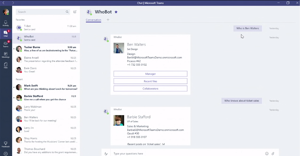Open Meetings in left rail
Image resolution: width=300 pixels, height=156 pixels.
pyautogui.click(x=6, y=55)
